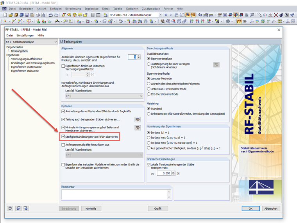The width and height of the screenshot is (297, 223).
Task: Click the Grafik button
Action: pyautogui.click(x=158, y=209)
